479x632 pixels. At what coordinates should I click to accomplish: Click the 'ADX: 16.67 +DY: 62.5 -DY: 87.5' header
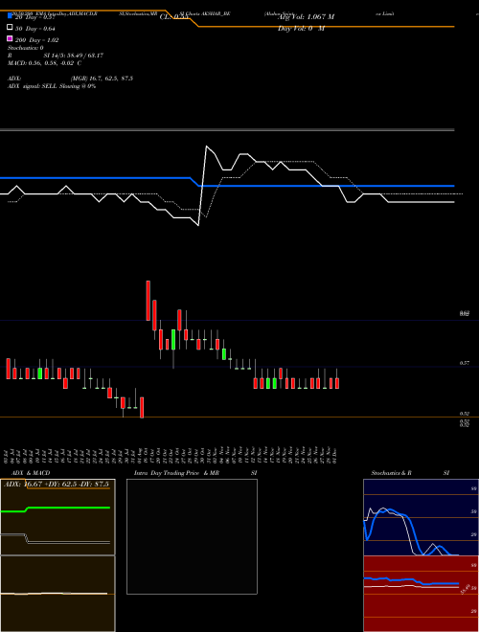pyautogui.click(x=57, y=485)
